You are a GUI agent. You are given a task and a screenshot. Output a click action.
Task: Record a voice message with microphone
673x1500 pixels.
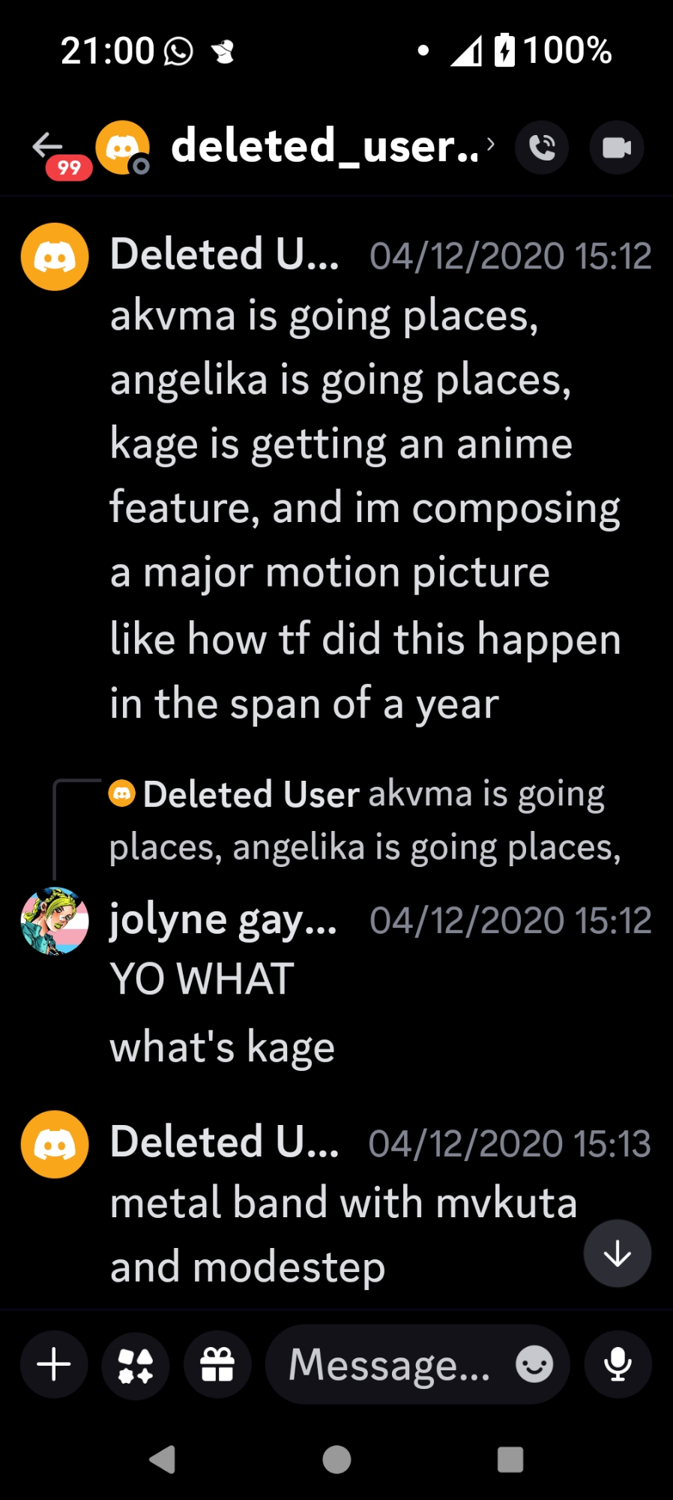[x=618, y=1364]
